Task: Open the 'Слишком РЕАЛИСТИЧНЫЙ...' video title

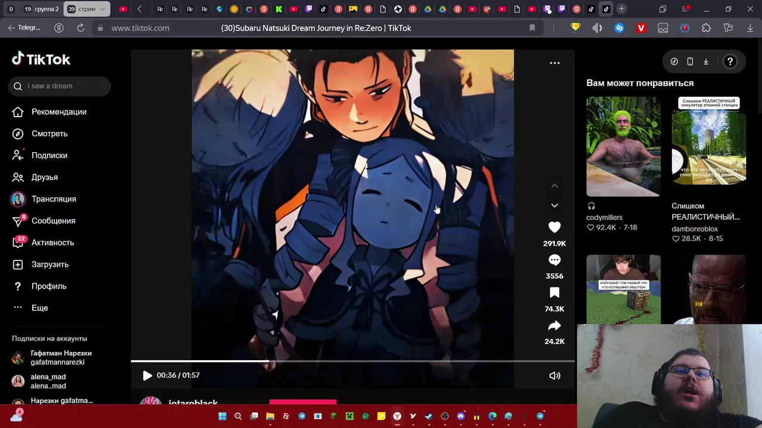Action: (x=705, y=212)
